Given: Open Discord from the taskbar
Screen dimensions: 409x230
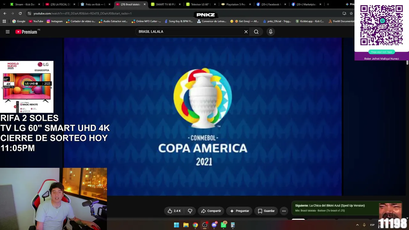Looking at the screenshot, I should coord(214,225).
